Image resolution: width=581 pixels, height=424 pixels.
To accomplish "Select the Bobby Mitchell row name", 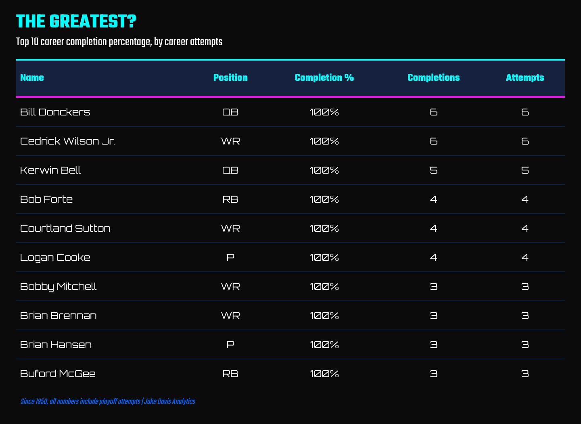I will pos(59,287).
